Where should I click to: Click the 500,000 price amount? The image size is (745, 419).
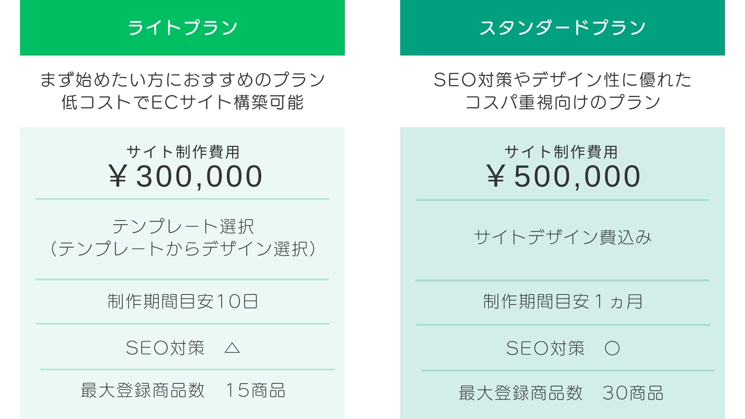pos(577,177)
